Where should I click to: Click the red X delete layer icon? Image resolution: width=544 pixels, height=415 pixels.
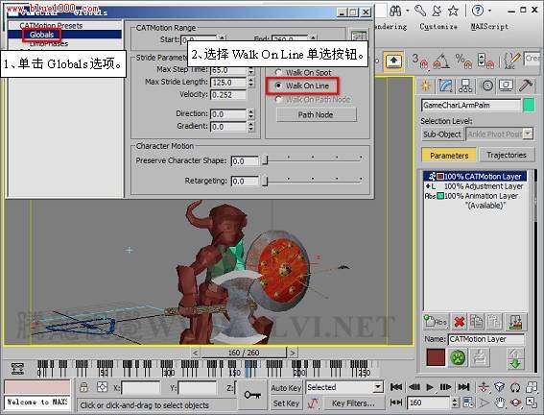pyautogui.click(x=459, y=322)
